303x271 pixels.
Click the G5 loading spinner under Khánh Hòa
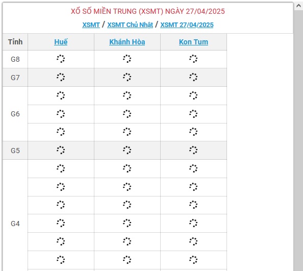[x=127, y=150]
